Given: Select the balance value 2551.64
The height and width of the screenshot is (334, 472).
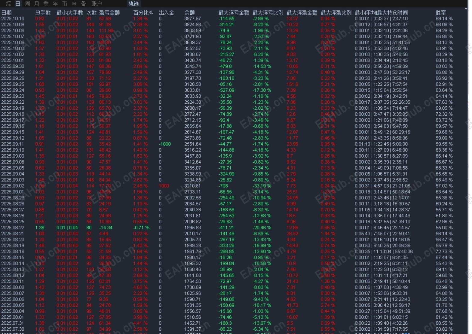Looking at the screenshot, I should coord(193,144).
